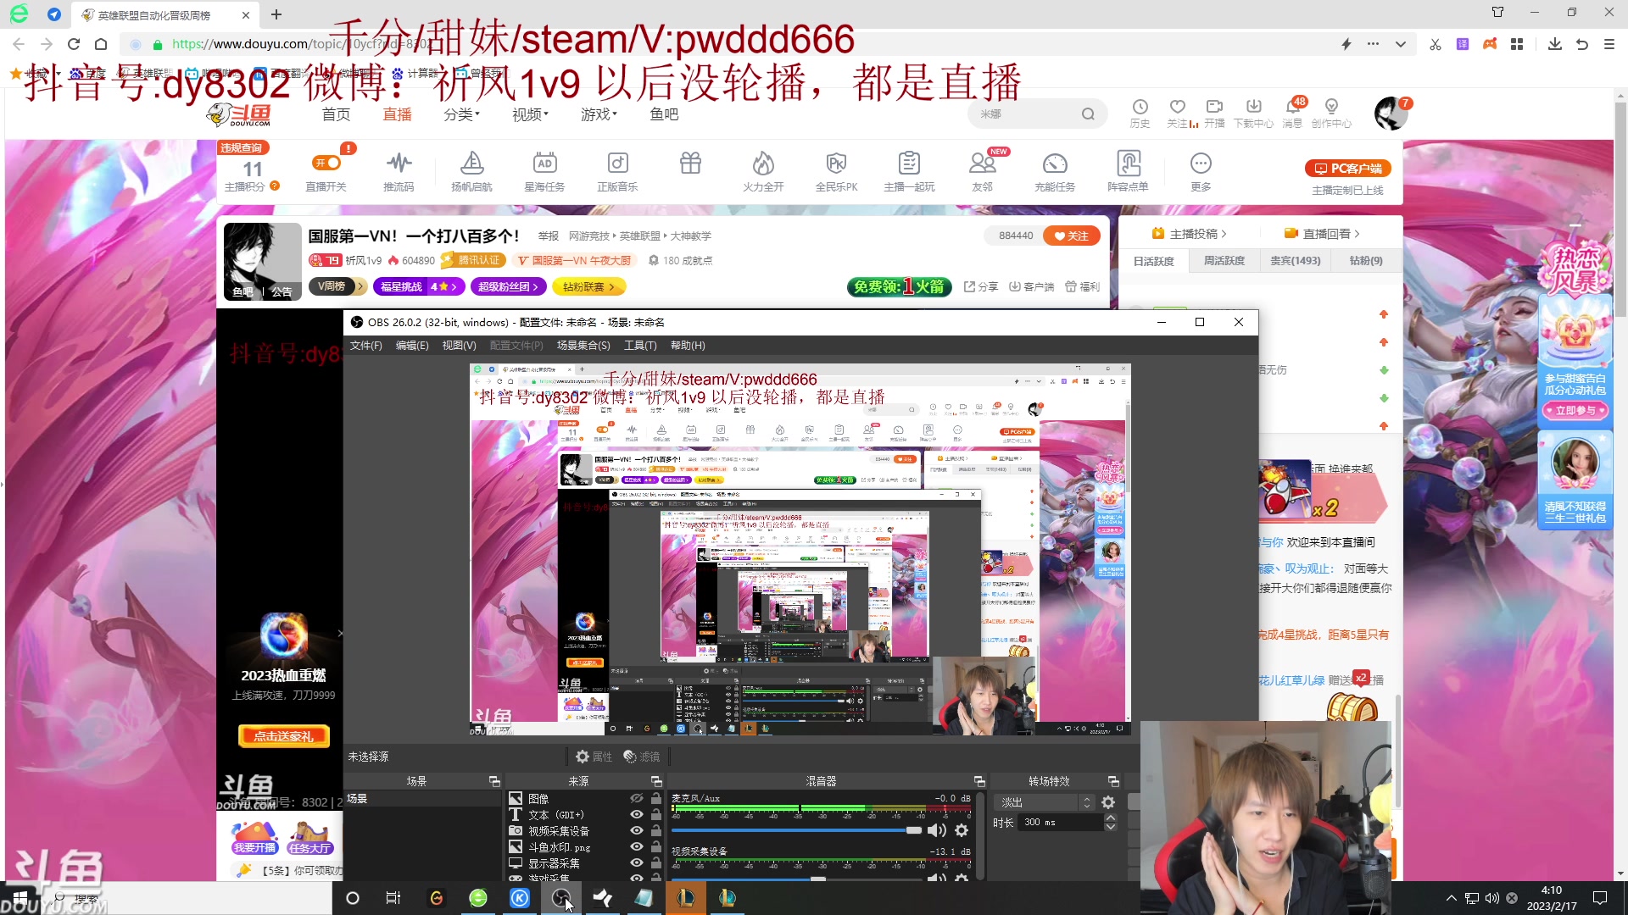Open OBS 文件(F) menu

(x=366, y=346)
